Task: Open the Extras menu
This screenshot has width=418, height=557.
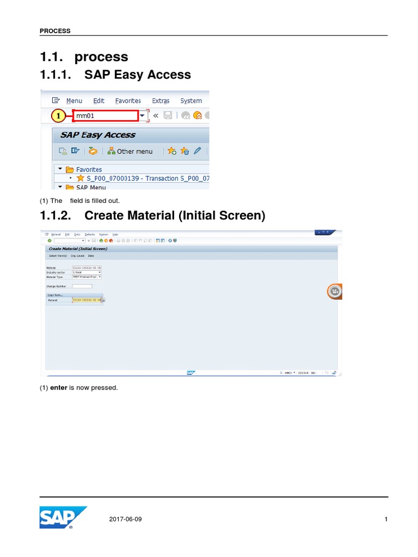Action: click(x=161, y=101)
